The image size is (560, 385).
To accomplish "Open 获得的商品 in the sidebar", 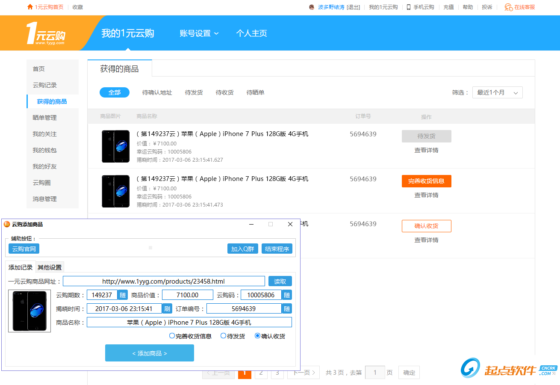I will (53, 101).
